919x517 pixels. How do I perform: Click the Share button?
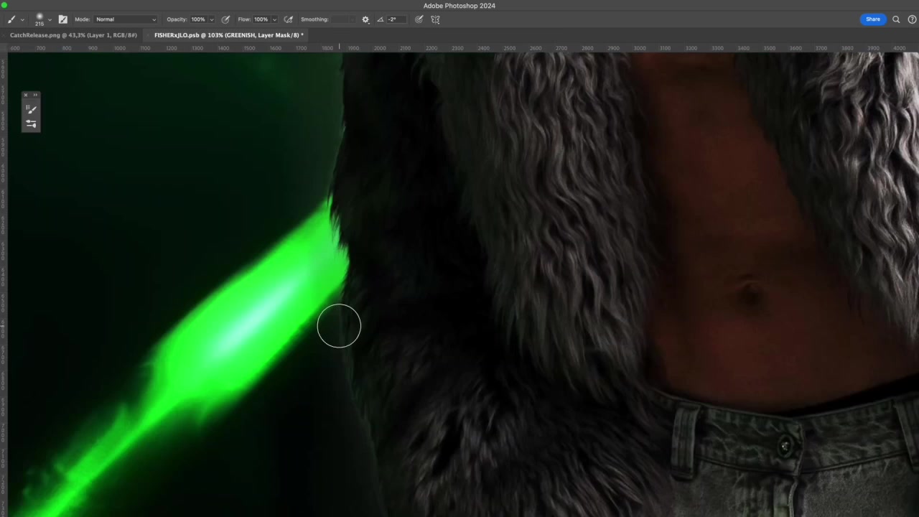(872, 19)
